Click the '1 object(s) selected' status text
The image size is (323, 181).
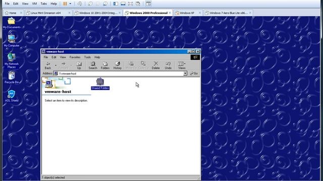53,177
